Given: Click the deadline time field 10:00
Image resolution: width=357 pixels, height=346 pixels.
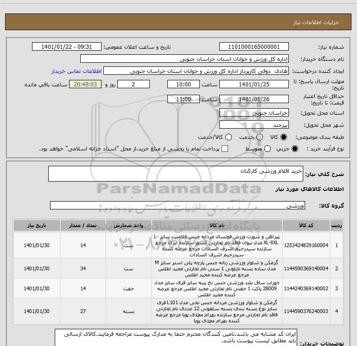Looking at the screenshot, I should (184, 84).
